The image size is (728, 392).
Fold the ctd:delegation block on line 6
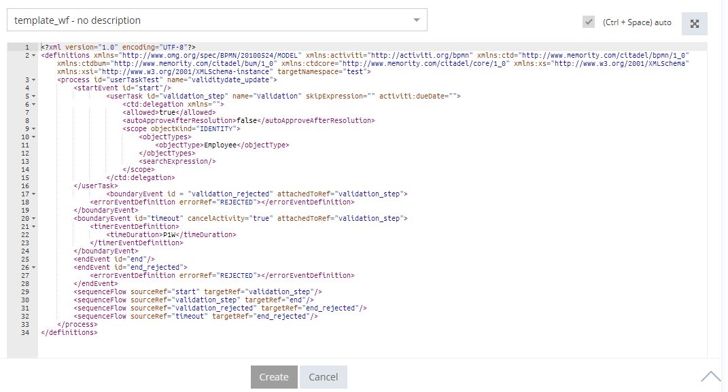click(34, 104)
